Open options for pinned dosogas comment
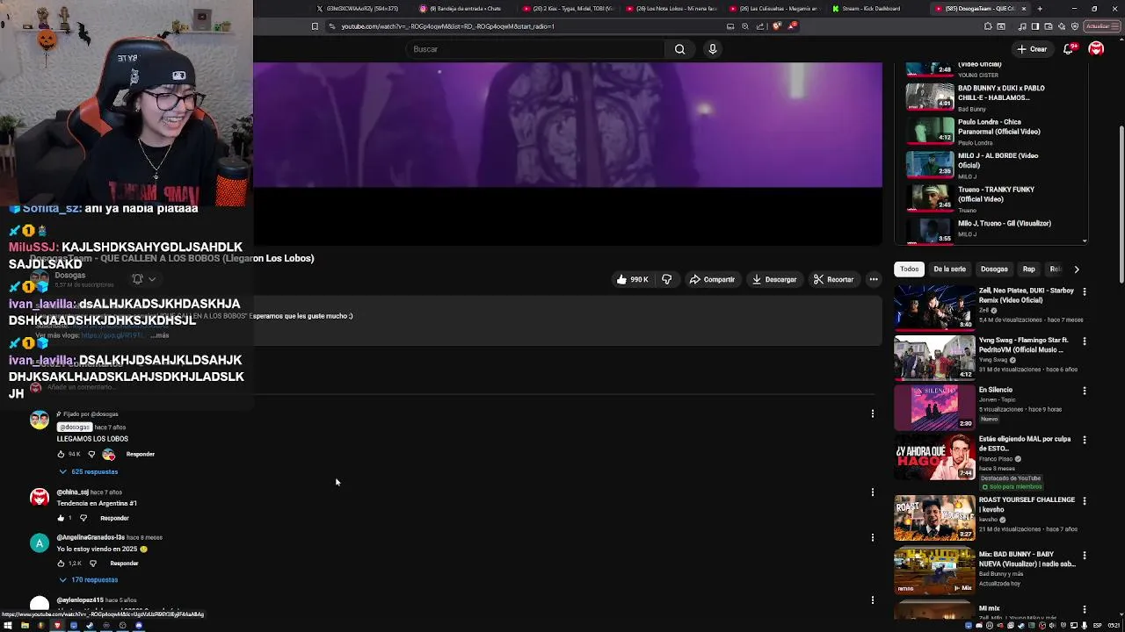The image size is (1125, 632). pos(873,413)
